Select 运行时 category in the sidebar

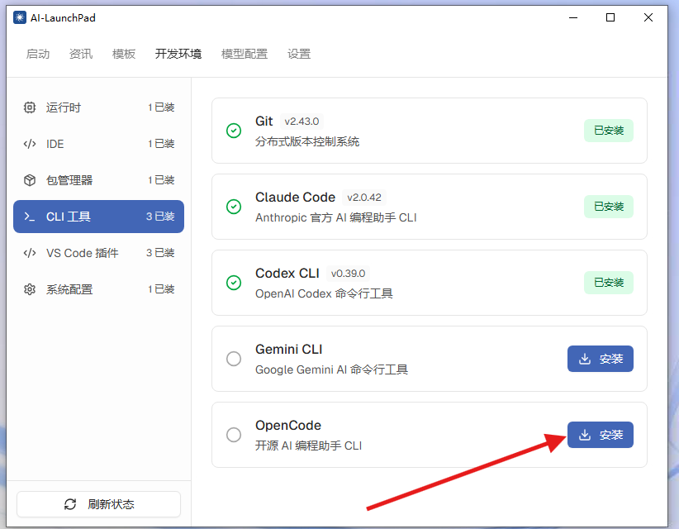click(x=99, y=107)
